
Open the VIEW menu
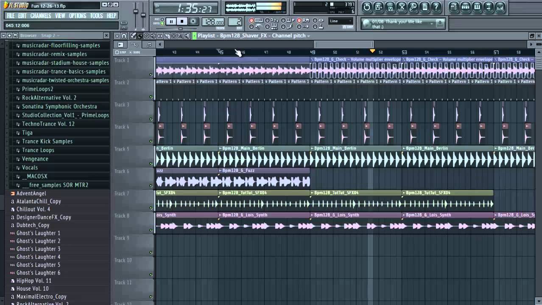click(x=60, y=16)
